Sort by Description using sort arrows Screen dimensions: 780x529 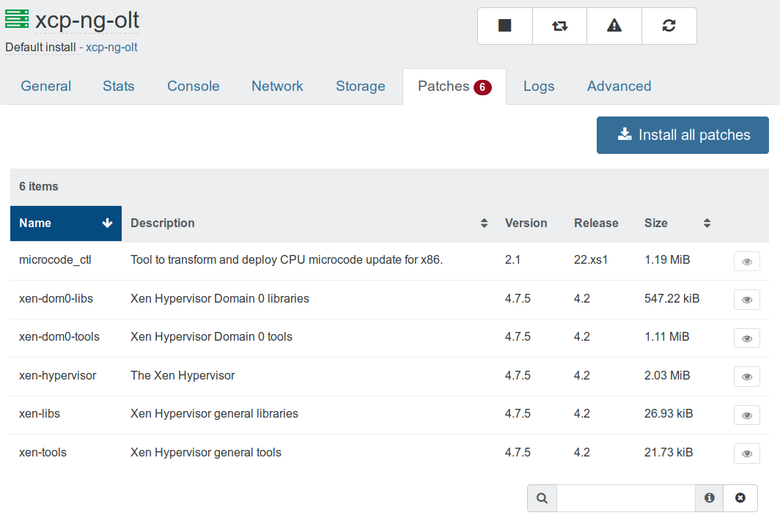click(x=484, y=223)
